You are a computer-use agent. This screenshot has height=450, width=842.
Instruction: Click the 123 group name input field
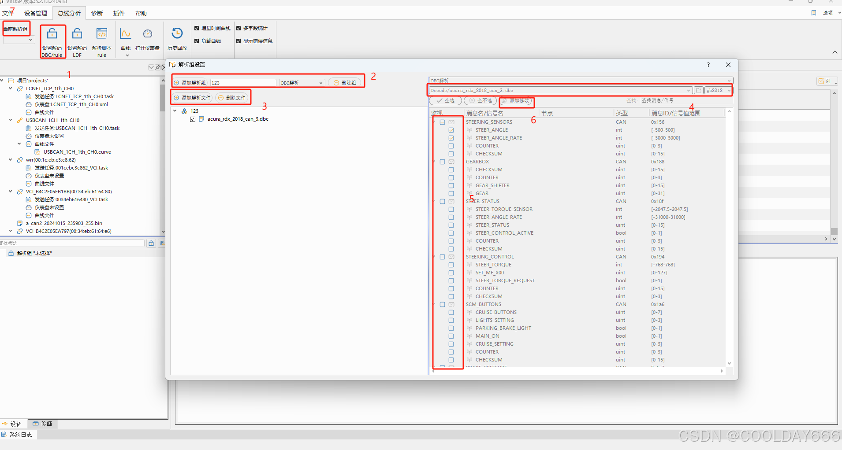pyautogui.click(x=243, y=83)
